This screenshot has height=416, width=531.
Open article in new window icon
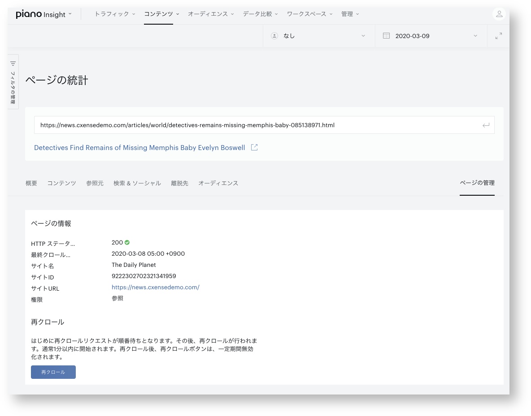coord(254,147)
